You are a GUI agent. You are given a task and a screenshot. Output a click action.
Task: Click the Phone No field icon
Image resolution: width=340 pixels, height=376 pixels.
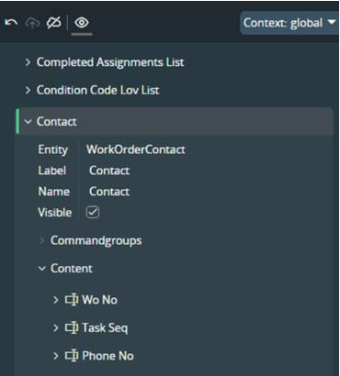coord(72,356)
